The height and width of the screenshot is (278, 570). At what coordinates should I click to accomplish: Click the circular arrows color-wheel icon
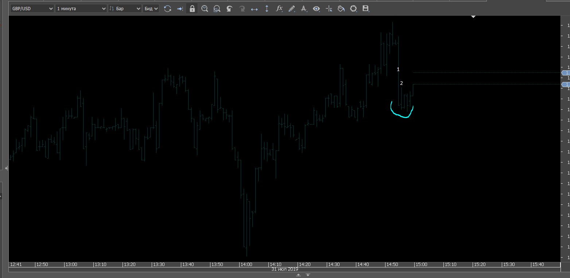pos(353,8)
